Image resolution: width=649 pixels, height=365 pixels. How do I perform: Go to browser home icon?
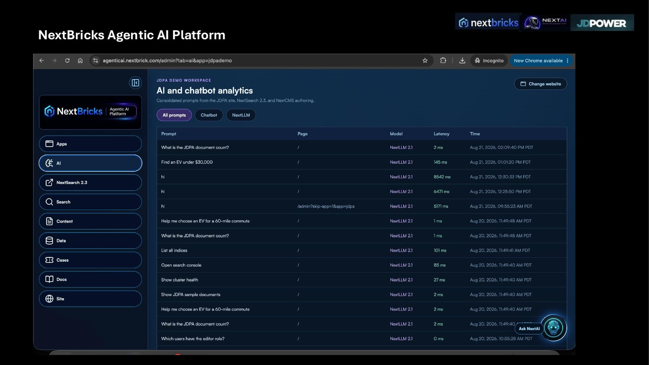[80, 60]
